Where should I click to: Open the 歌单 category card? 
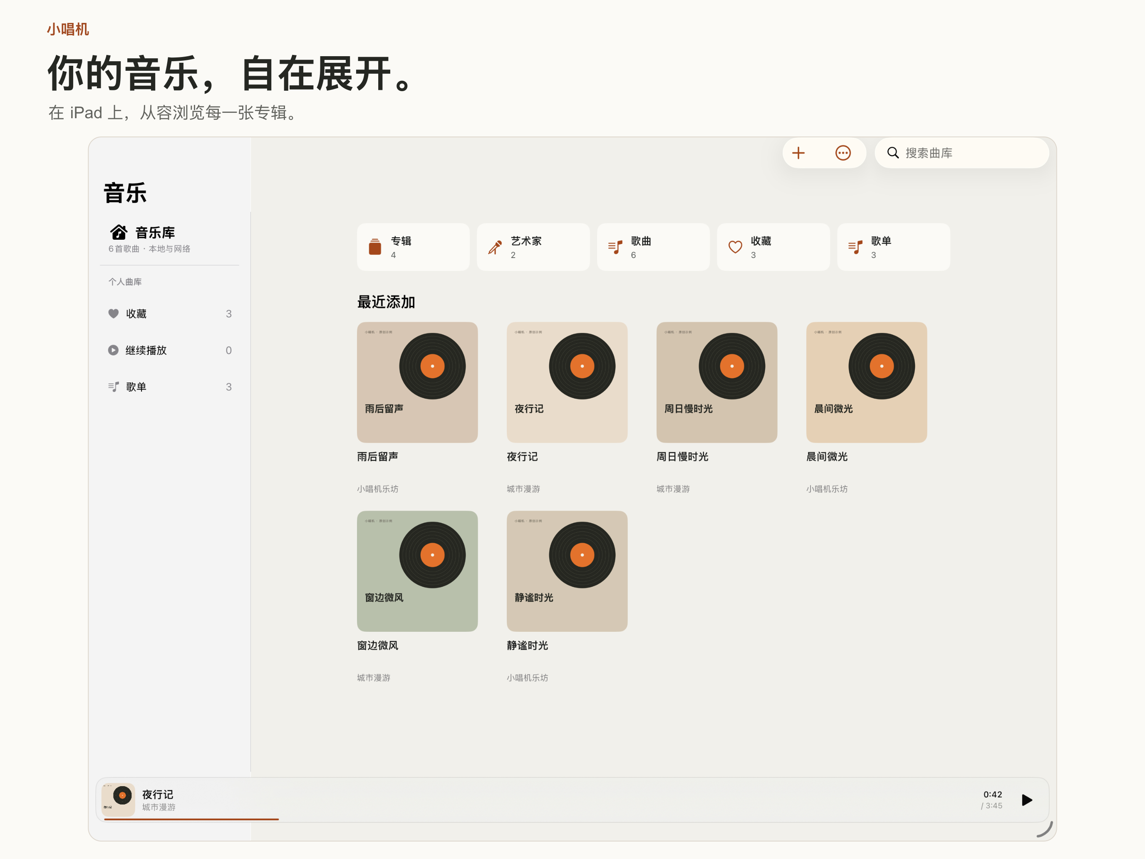(893, 247)
